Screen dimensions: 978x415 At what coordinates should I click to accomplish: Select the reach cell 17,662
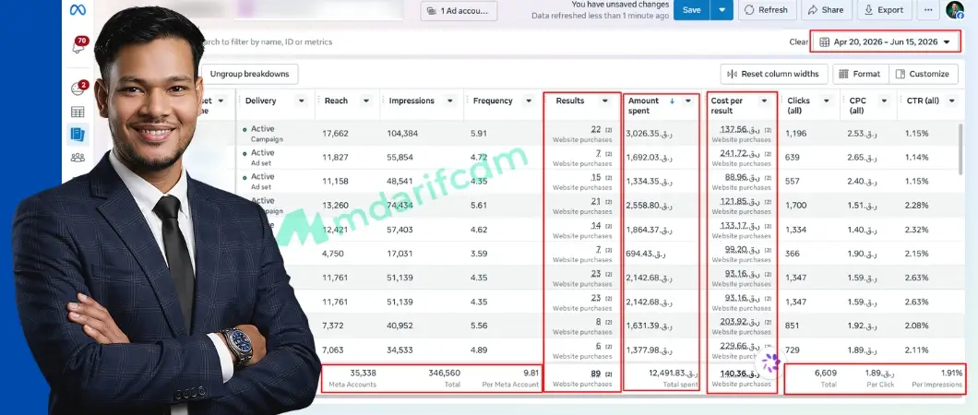point(336,134)
